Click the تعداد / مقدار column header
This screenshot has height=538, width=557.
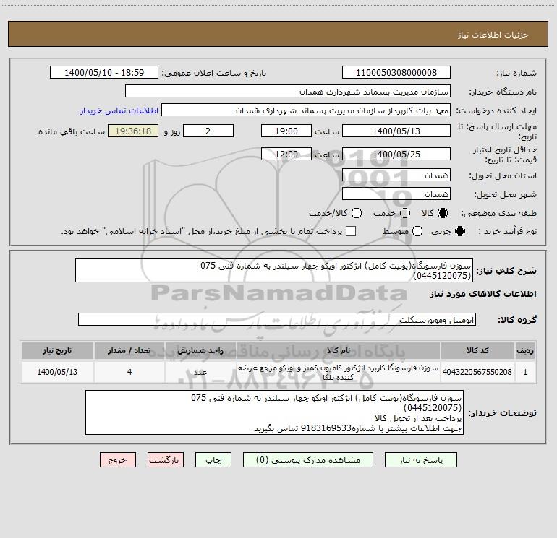(x=129, y=351)
